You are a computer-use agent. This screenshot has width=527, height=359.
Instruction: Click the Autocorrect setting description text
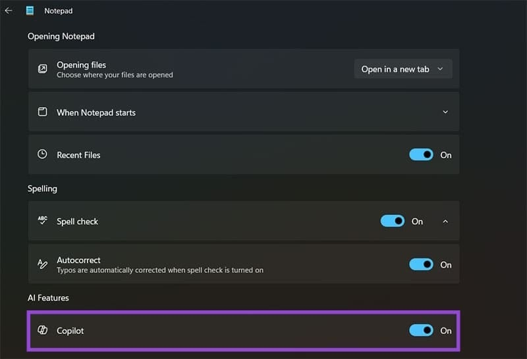coord(160,270)
